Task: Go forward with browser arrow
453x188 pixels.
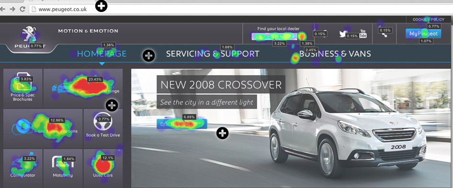Action: click(12, 9)
